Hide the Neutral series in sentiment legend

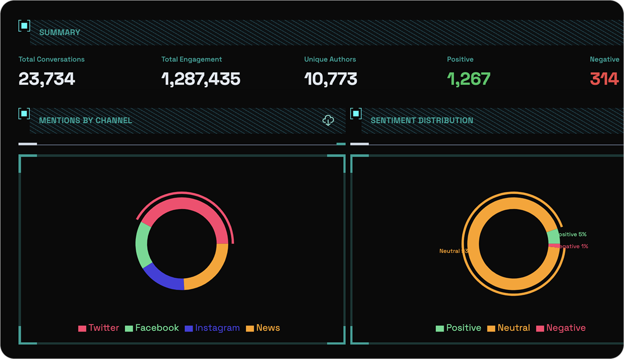tap(509, 328)
